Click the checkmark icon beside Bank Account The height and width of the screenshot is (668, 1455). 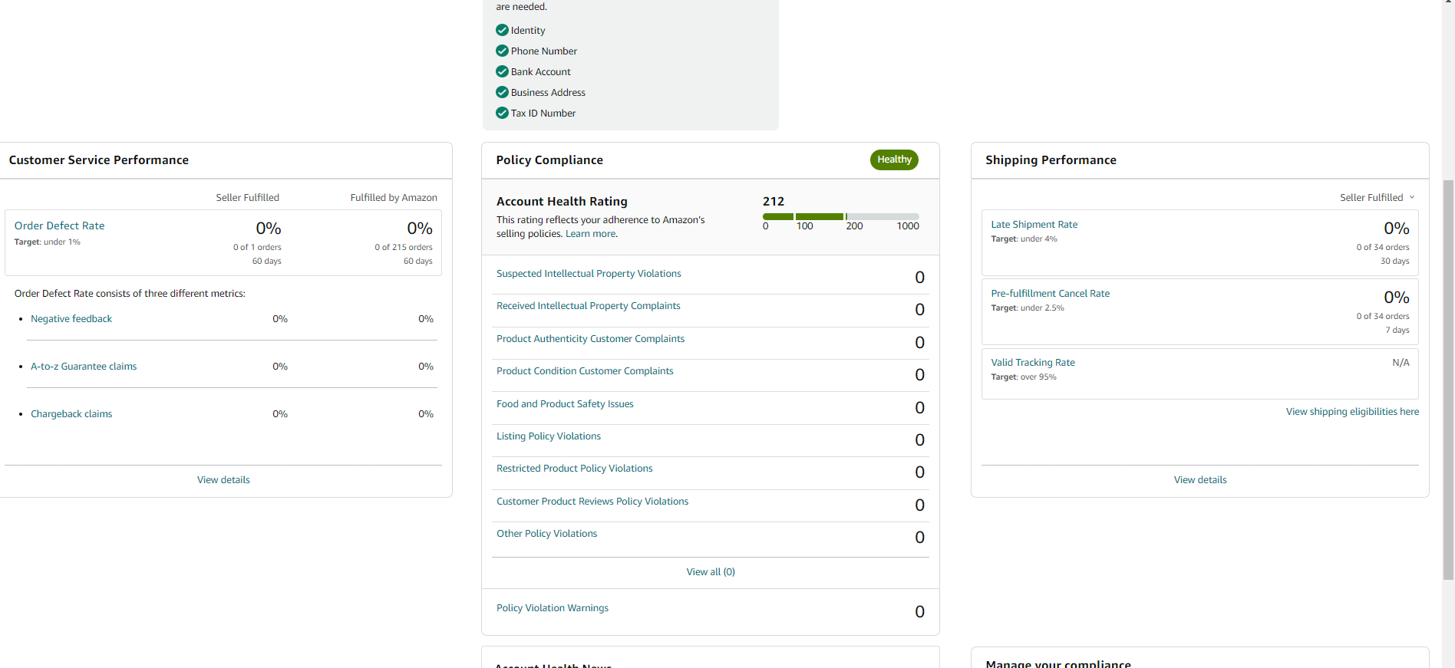(502, 71)
